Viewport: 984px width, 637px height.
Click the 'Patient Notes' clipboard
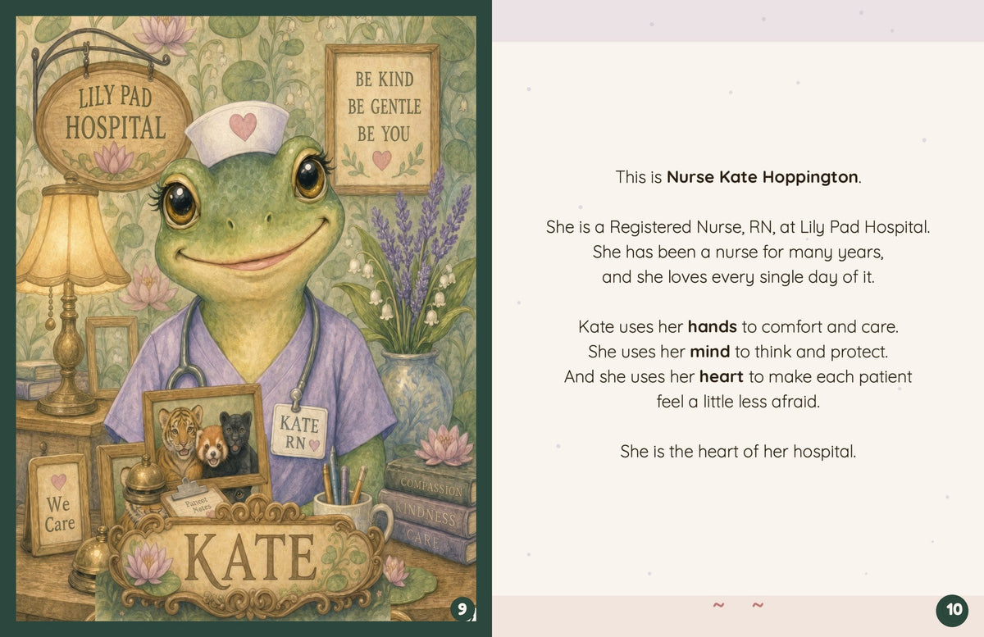point(194,503)
